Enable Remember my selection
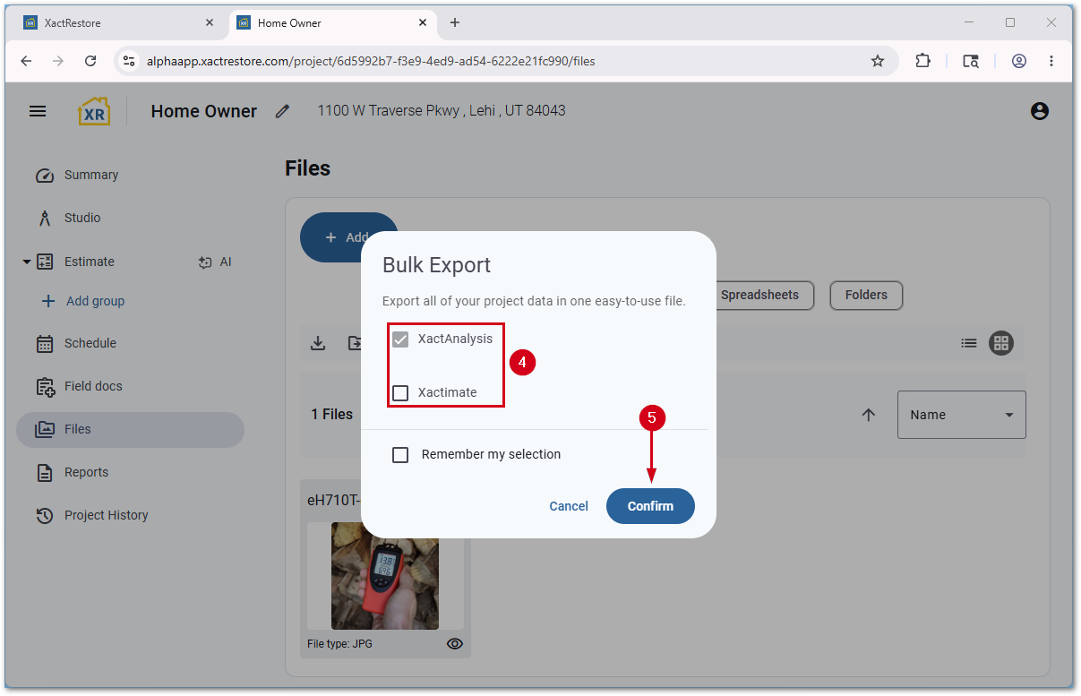Screen dimensions: 1081x696 400,455
